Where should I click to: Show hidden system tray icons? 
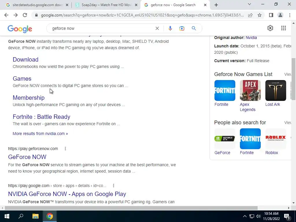tap(245, 216)
